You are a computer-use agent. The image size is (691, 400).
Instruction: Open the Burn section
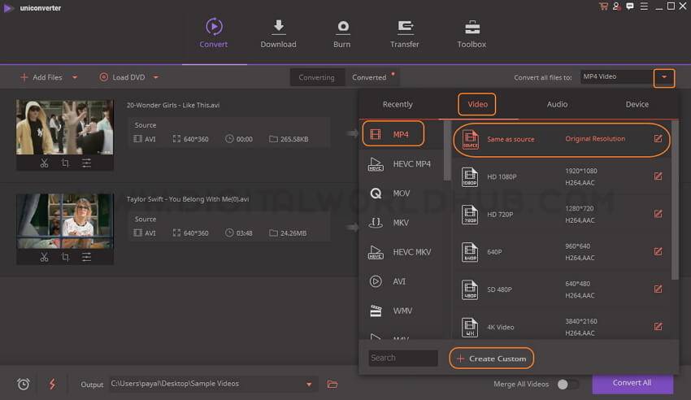click(x=342, y=33)
